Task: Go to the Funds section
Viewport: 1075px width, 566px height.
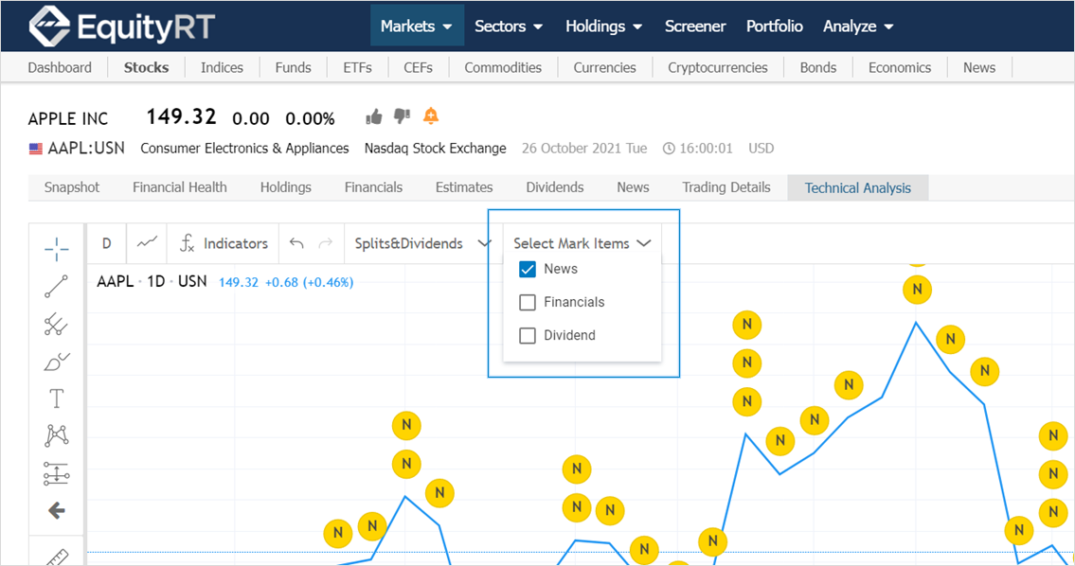Action: 294,67
